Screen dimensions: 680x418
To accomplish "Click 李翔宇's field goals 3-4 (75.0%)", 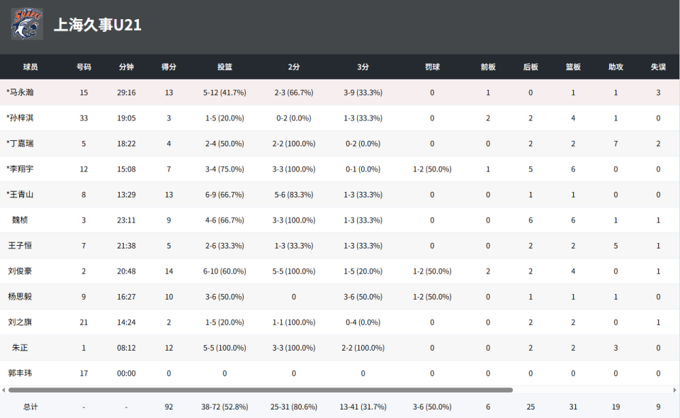I will tap(225, 169).
